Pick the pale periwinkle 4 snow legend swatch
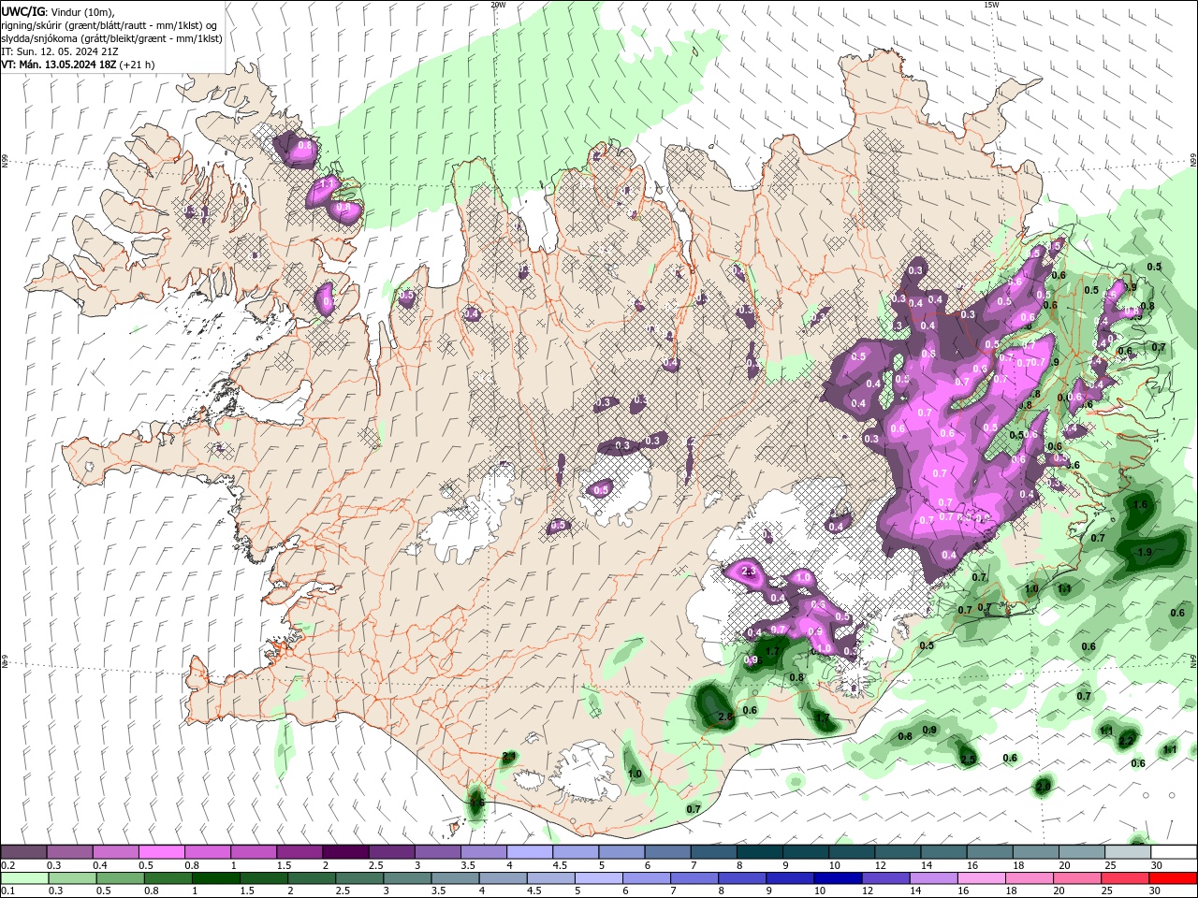The height and width of the screenshot is (898, 1198). click(x=528, y=851)
